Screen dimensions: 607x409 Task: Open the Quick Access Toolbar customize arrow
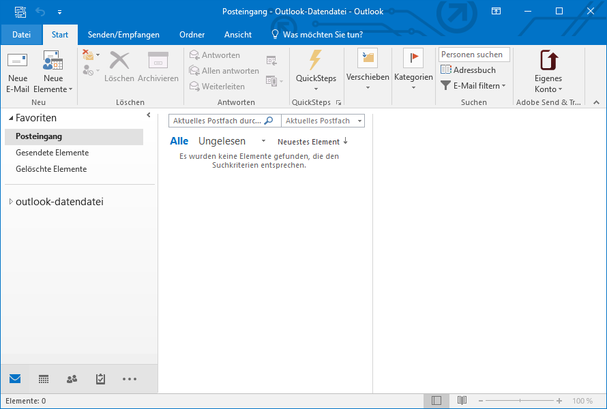pyautogui.click(x=59, y=12)
